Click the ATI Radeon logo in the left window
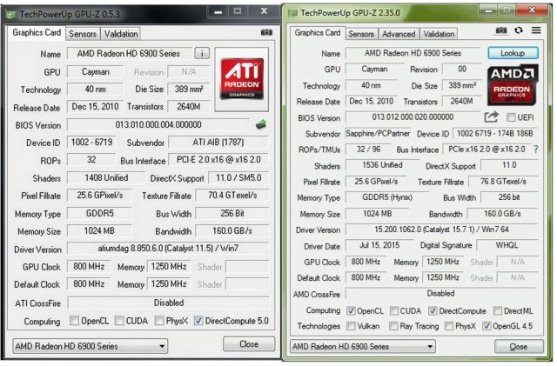The height and width of the screenshot is (366, 557). point(242,79)
